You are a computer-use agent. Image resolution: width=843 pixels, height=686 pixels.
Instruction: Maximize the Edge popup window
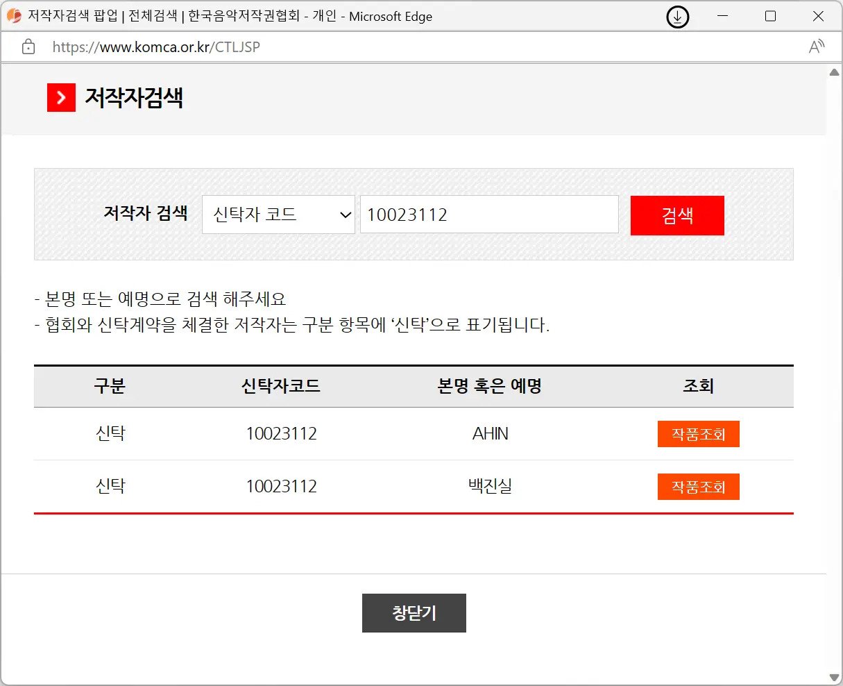pyautogui.click(x=770, y=16)
